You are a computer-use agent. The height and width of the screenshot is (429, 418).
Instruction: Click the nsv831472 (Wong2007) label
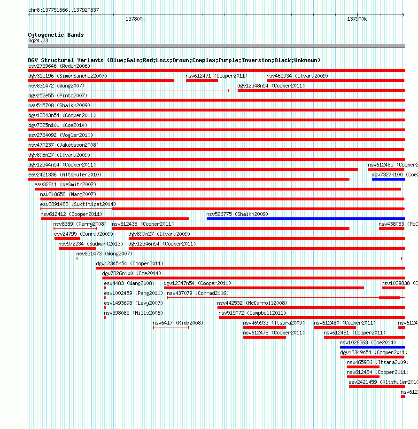56,86
